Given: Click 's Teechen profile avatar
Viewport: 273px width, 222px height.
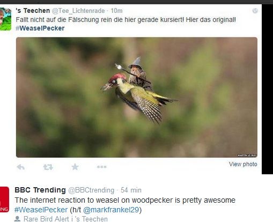Looking at the screenshot, I should click(x=5, y=19).
